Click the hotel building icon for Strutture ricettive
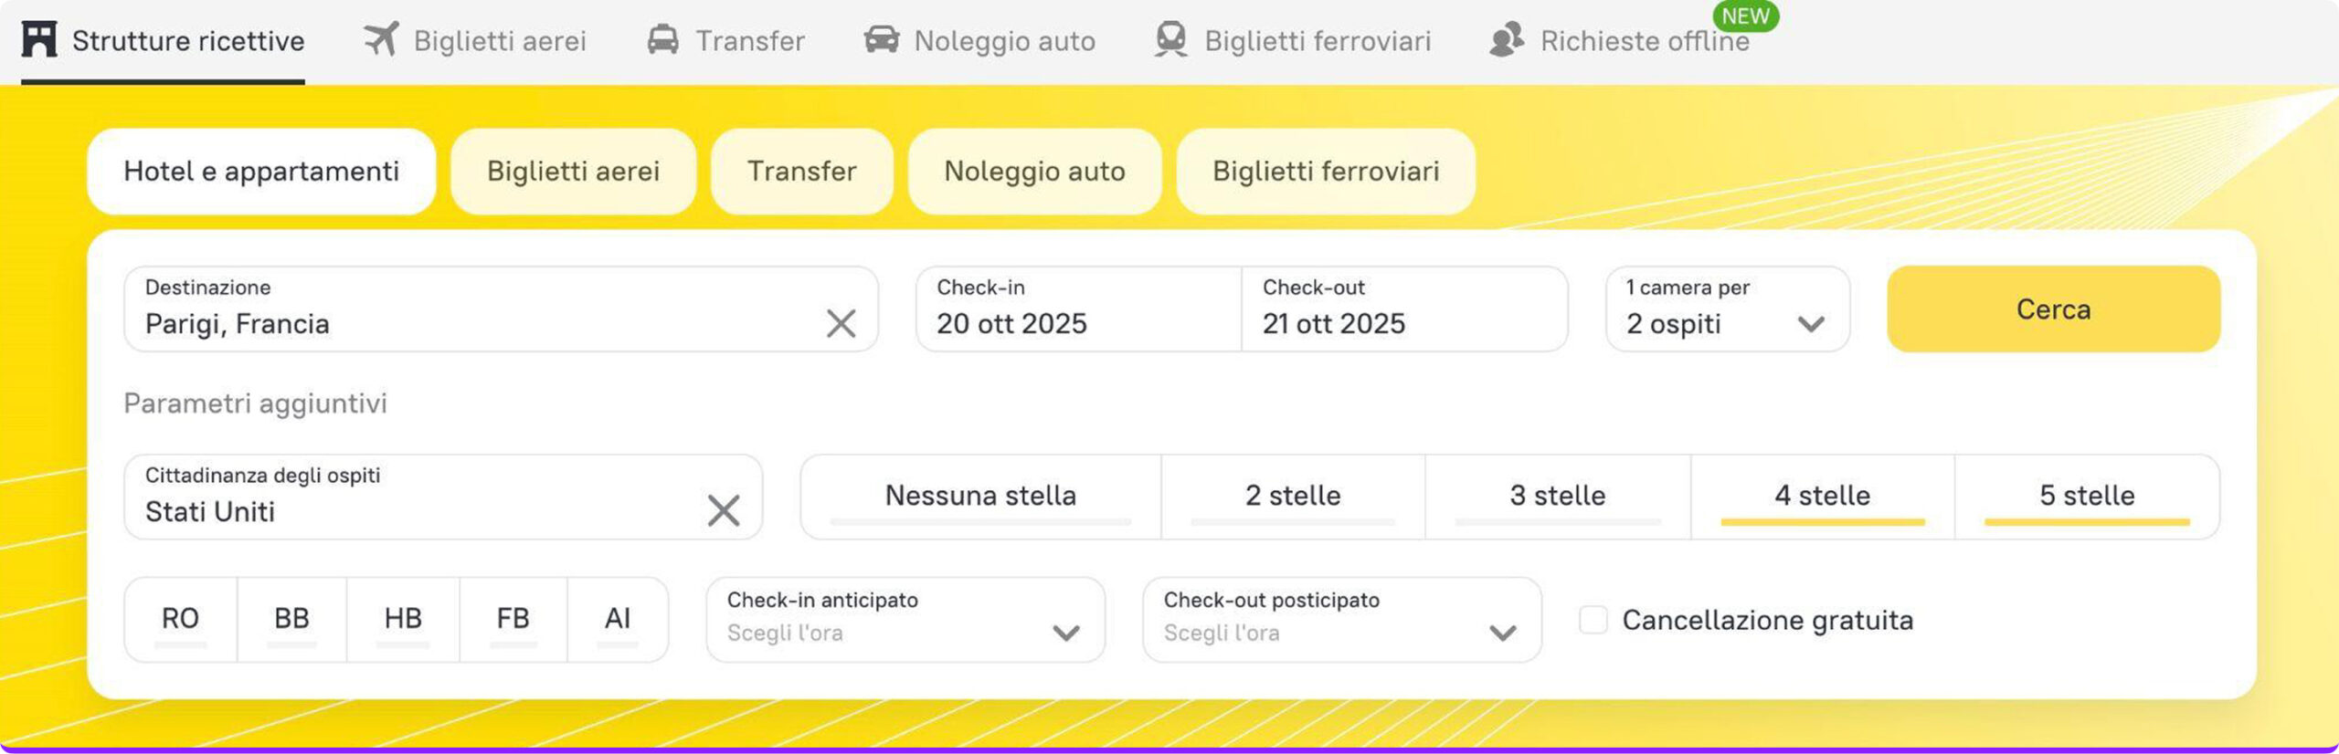2339x754 pixels. (x=39, y=40)
